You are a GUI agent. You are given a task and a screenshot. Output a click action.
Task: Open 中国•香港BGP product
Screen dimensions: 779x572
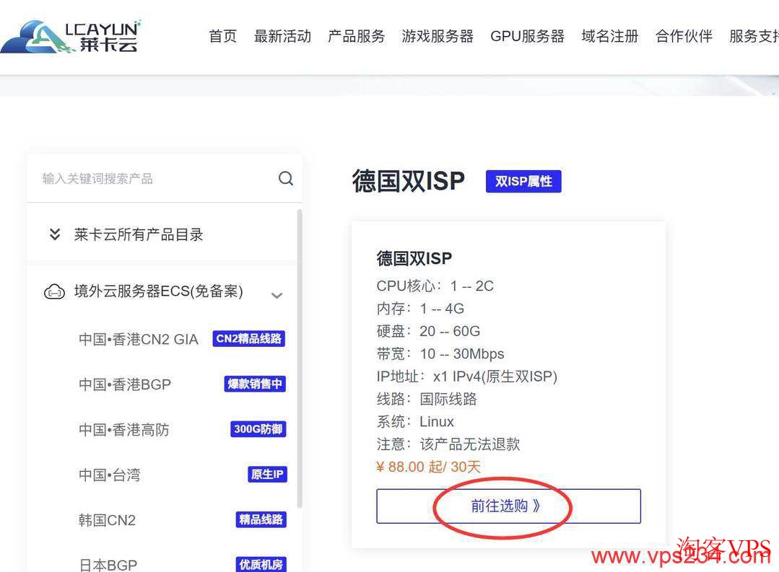[x=125, y=384]
